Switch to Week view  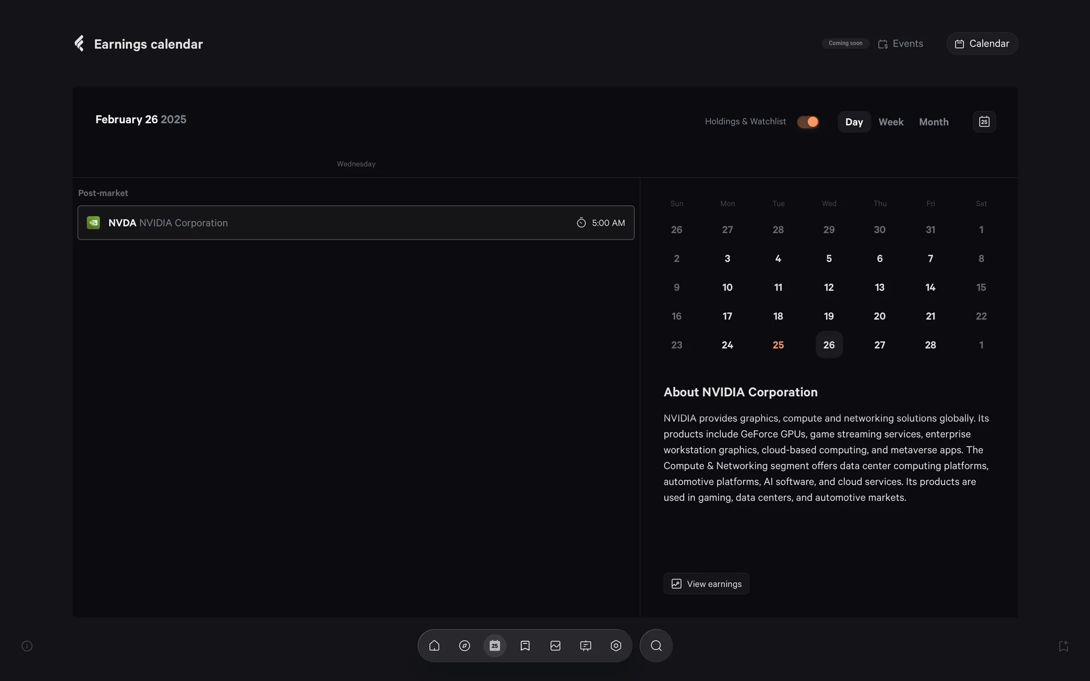pos(891,122)
